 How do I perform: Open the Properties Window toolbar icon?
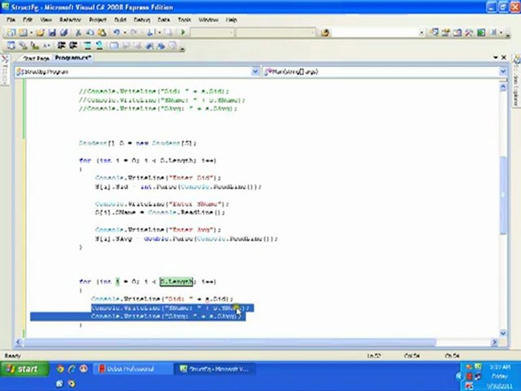point(446,33)
